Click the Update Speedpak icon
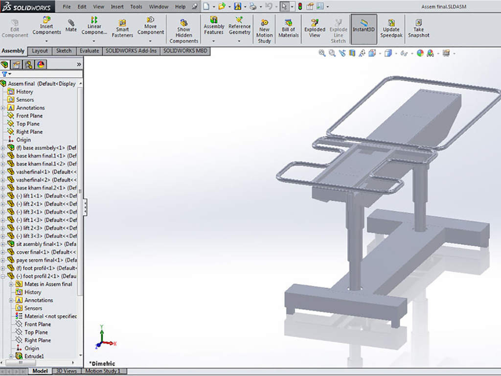This screenshot has width=501, height=376. point(391,28)
